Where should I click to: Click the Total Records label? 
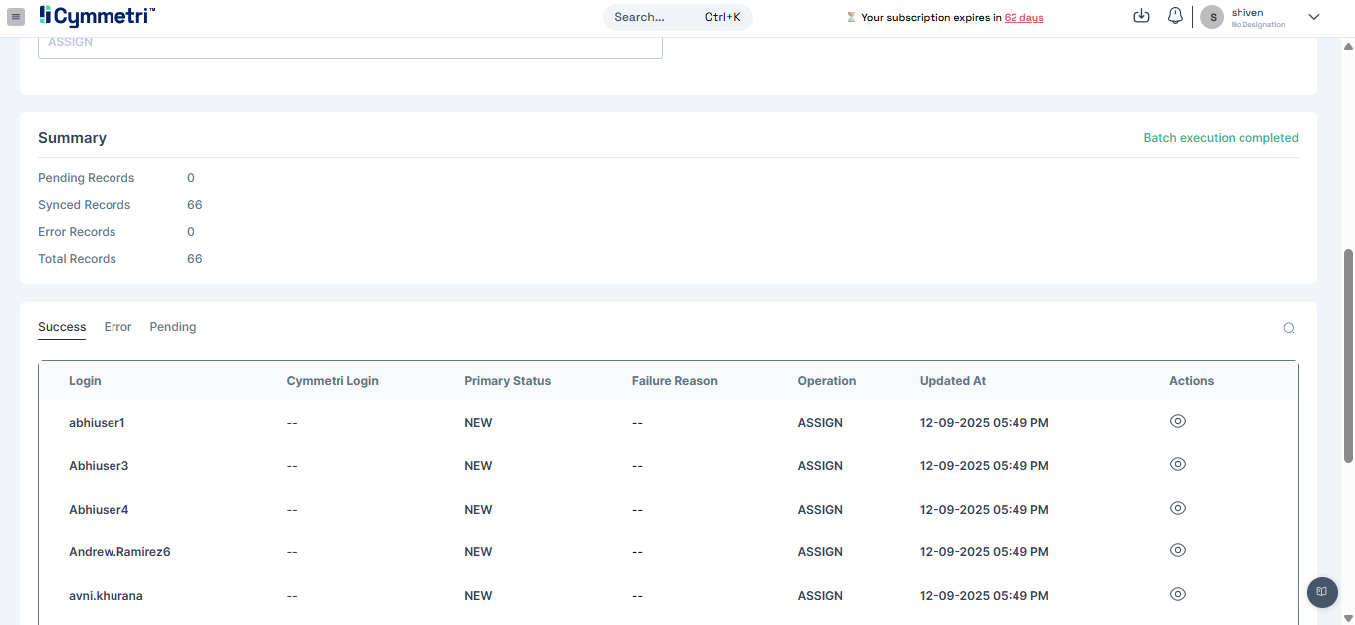coord(77,259)
